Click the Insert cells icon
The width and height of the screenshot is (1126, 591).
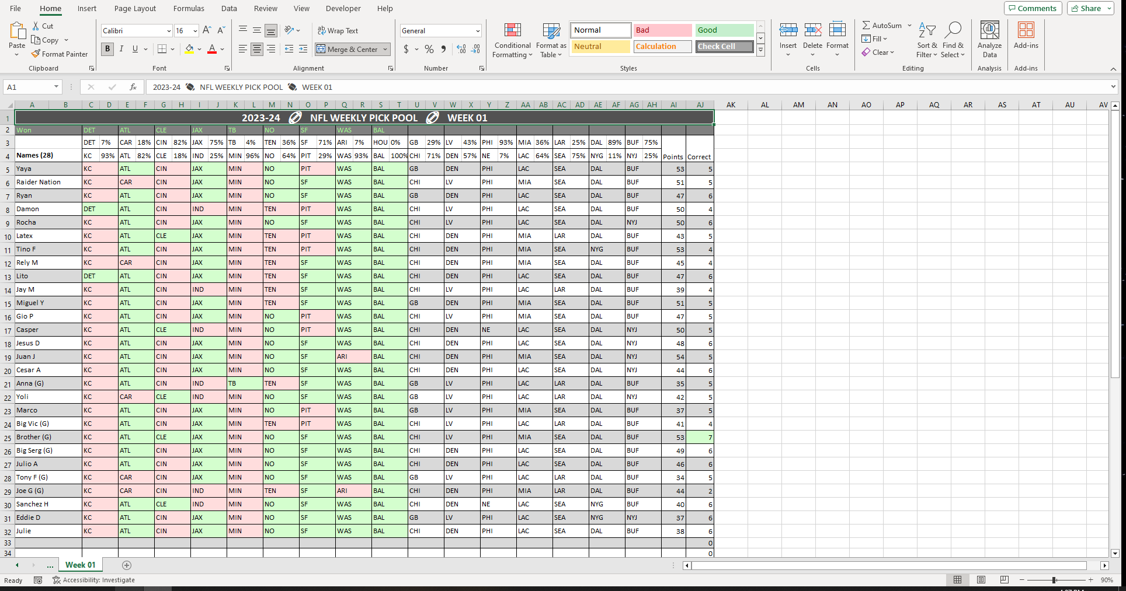pos(788,30)
